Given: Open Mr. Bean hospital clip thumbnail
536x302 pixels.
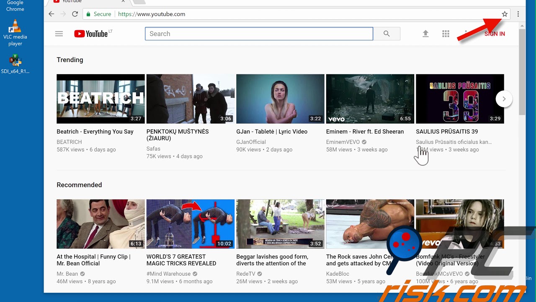Looking at the screenshot, I should tap(100, 224).
